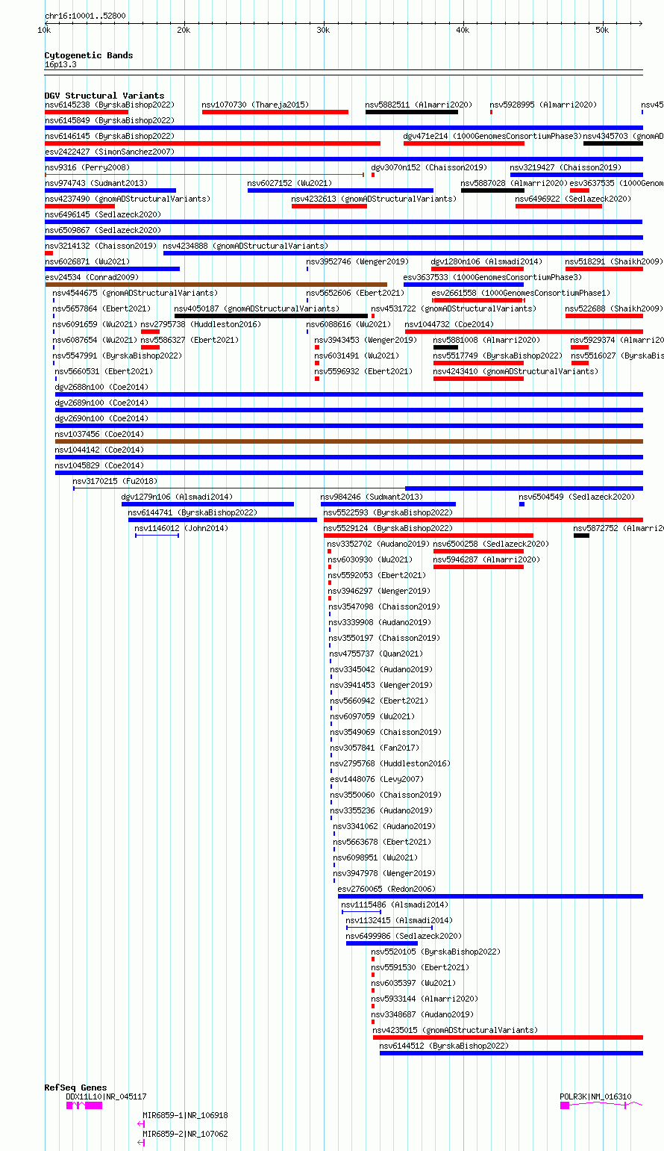Click the nsv5652606 (Ebert2021) label
Screen dimensions: 664x1151
tap(355, 294)
